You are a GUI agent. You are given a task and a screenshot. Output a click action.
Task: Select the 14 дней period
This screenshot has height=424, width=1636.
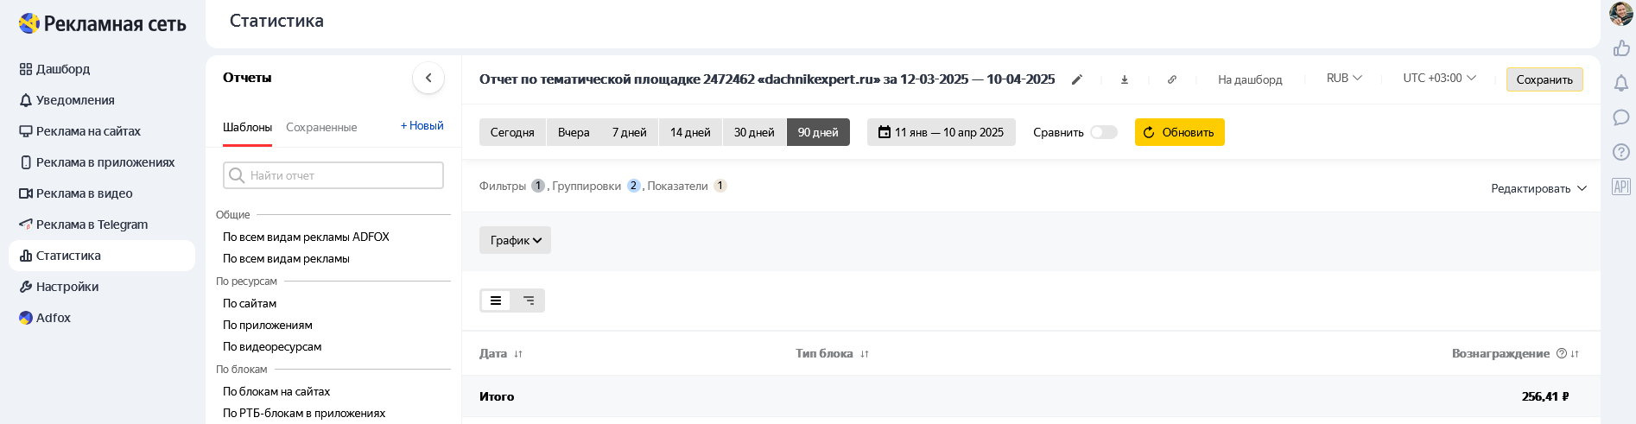(x=690, y=132)
